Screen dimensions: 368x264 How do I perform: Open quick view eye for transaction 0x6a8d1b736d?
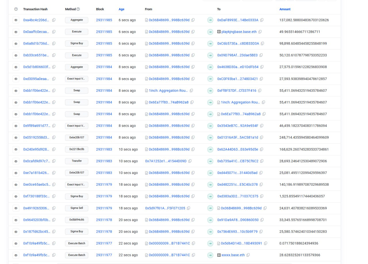point(16,44)
